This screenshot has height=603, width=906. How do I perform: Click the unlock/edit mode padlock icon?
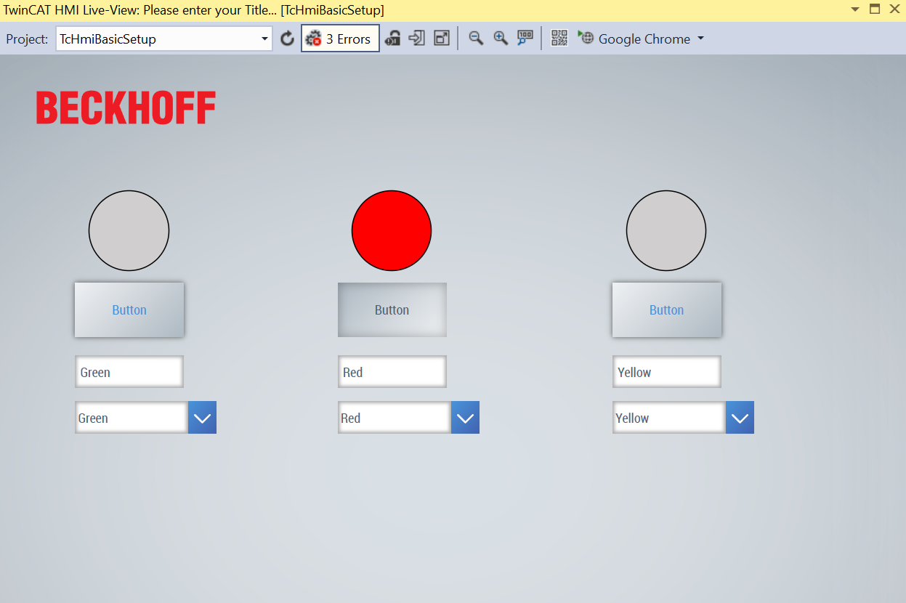pyautogui.click(x=392, y=39)
